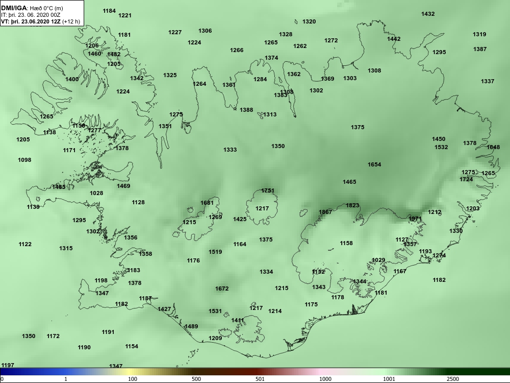Click the 1098 value off the west coast
This screenshot has height=383, width=510.
(x=24, y=160)
